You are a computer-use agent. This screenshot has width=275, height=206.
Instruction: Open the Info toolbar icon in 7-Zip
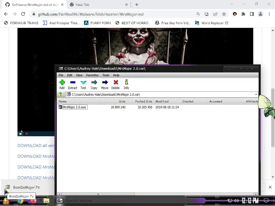tap(126, 84)
